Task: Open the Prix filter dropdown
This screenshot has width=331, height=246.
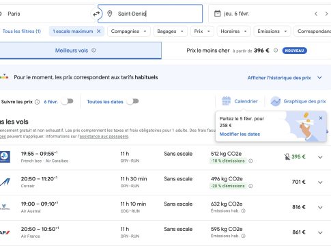Action: pos(202,31)
